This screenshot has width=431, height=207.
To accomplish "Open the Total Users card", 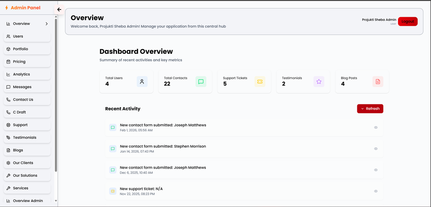I will [x=126, y=81].
